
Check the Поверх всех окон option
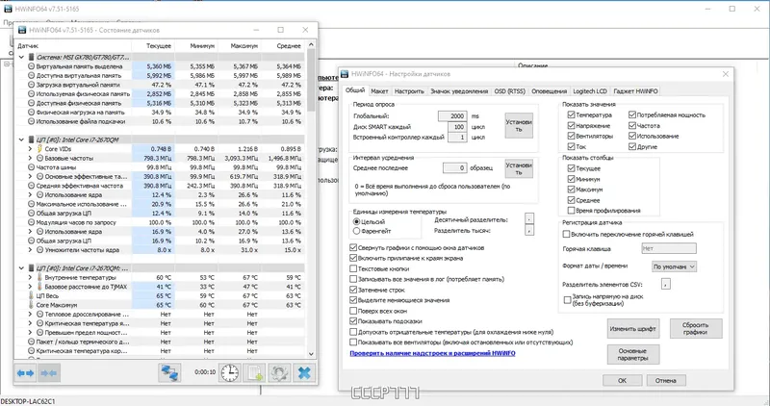pos(353,311)
